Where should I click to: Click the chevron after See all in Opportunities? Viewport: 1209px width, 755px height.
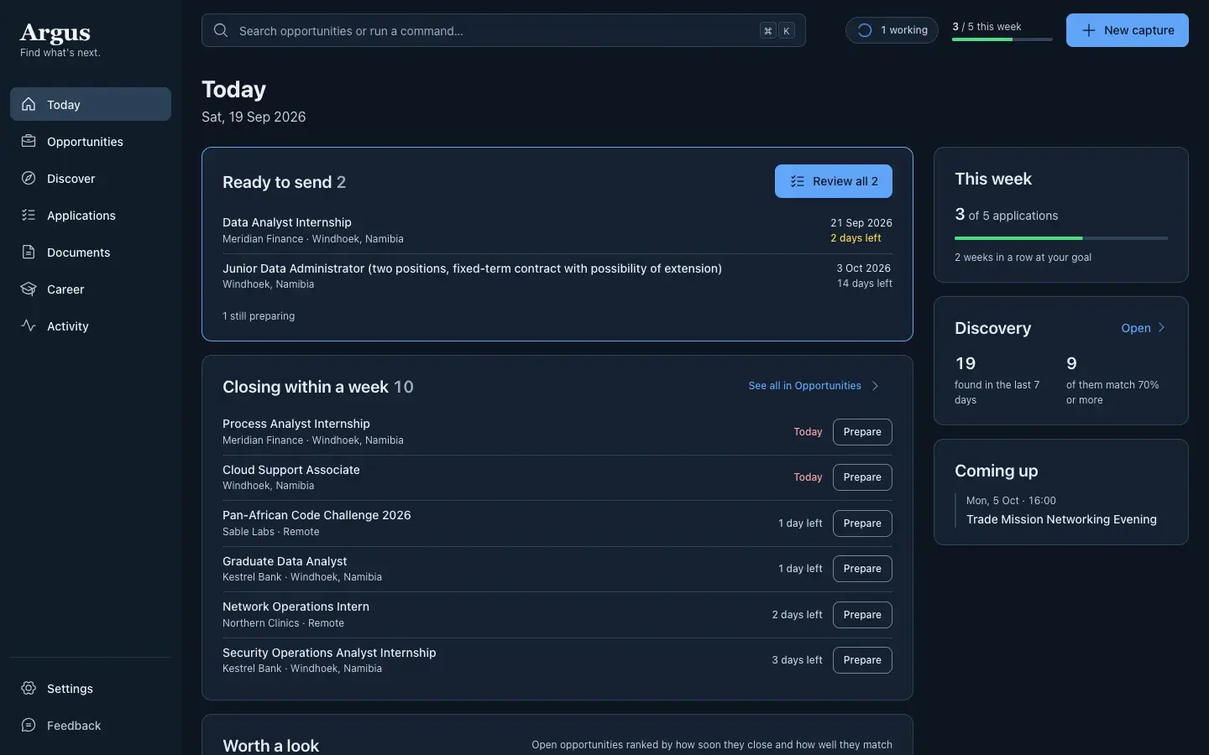click(x=875, y=386)
